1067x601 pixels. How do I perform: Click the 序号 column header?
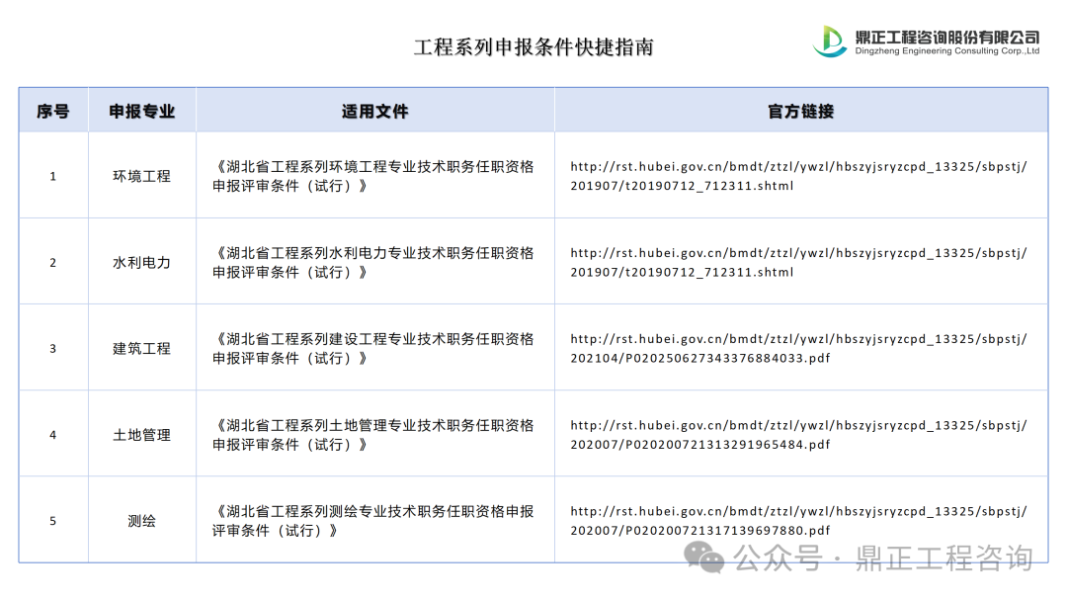pos(53,111)
